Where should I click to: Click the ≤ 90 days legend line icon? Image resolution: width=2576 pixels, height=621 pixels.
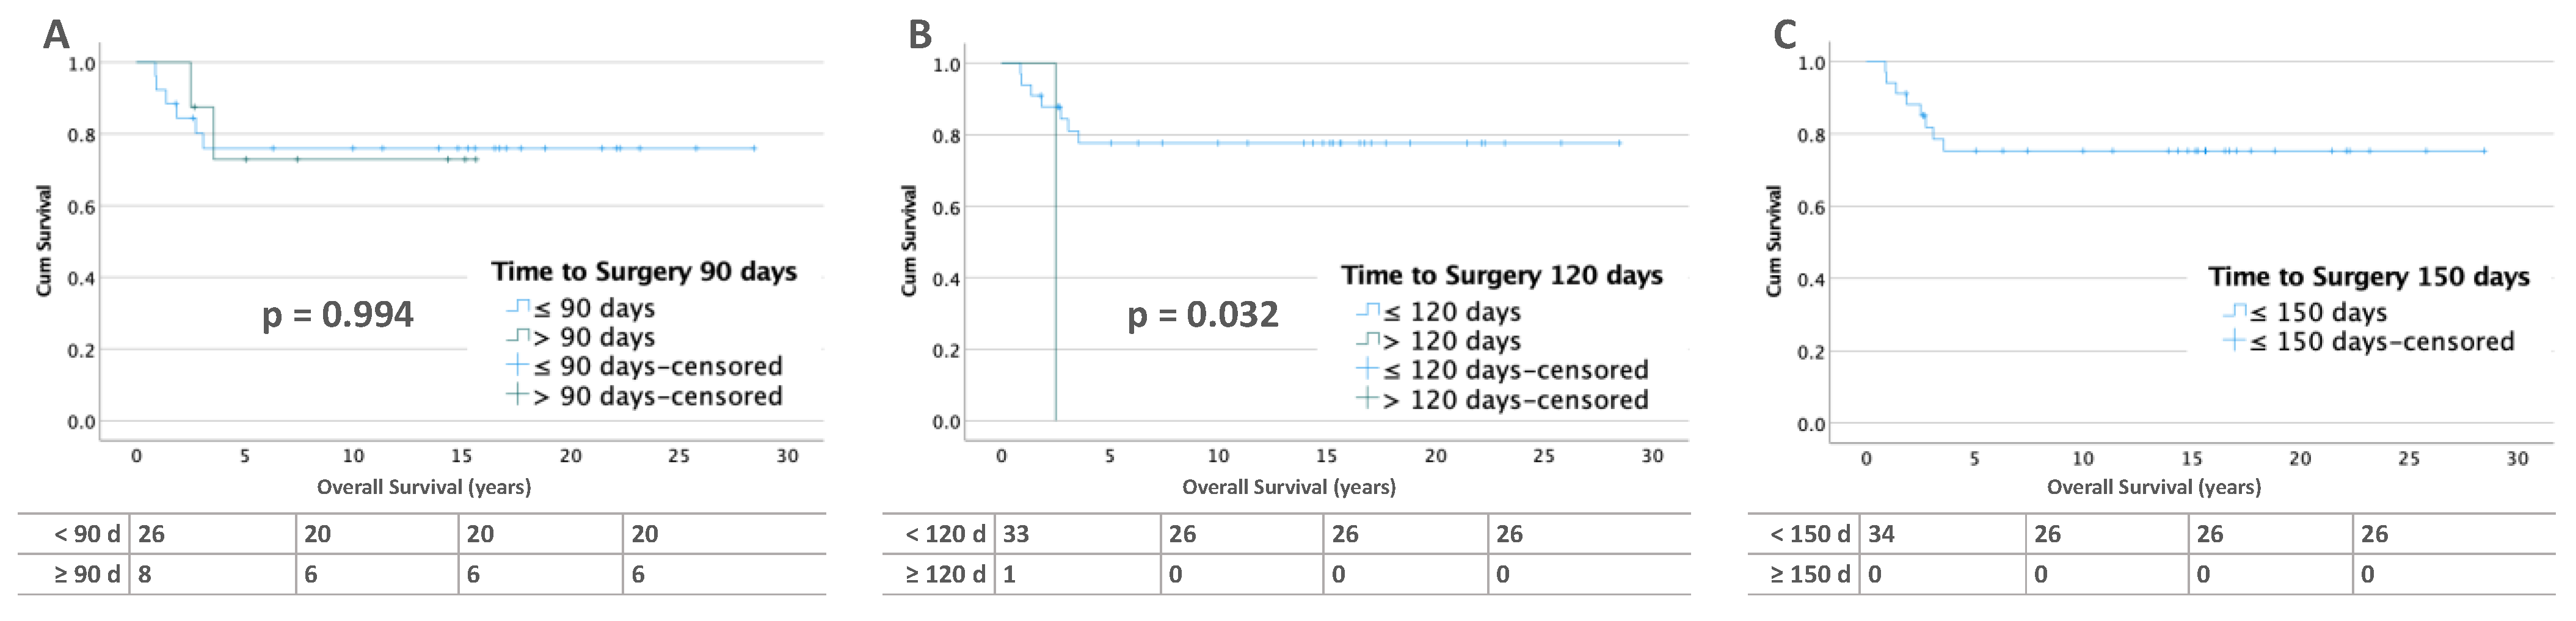coord(518,307)
